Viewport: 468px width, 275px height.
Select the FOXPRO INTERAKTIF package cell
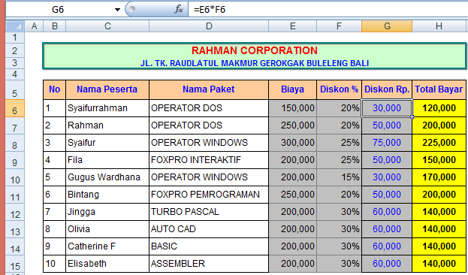(x=209, y=160)
